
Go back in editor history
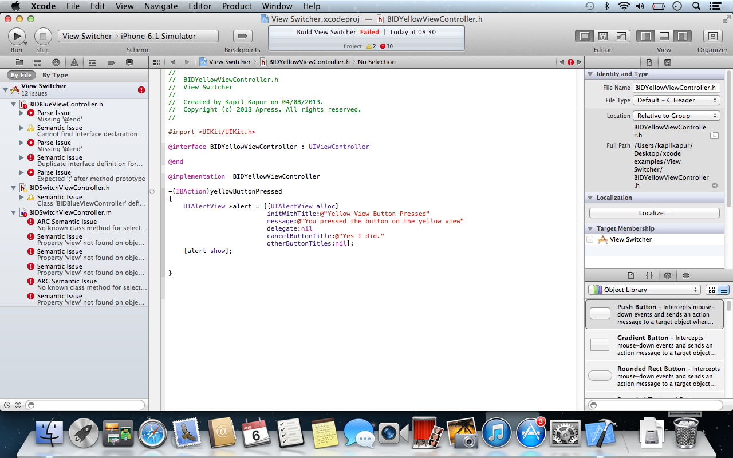click(x=172, y=62)
